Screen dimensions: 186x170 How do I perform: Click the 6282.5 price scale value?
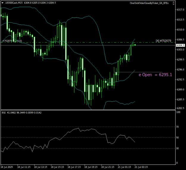coord(180,108)
